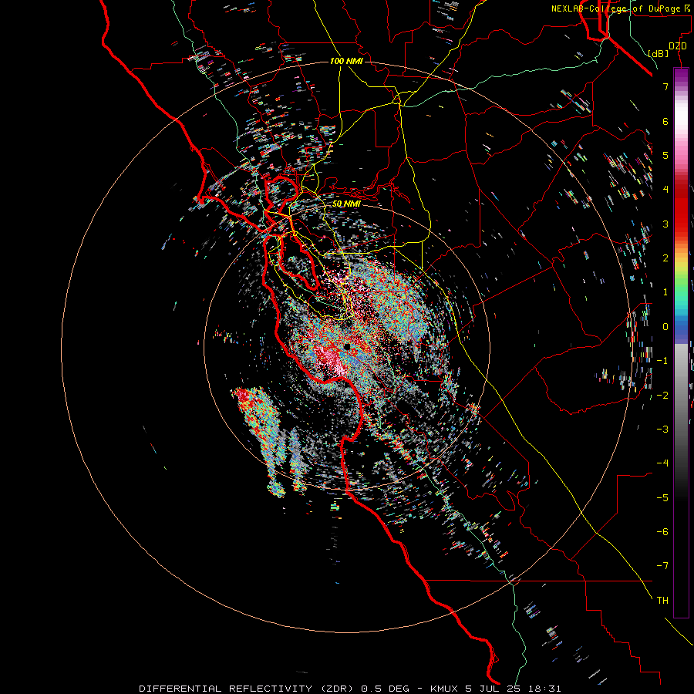The height and width of the screenshot is (694, 694).
Task: Click "DIFFERENTIAL REFLECTIVITY (ZDR)" in the caption
Action: (x=248, y=689)
